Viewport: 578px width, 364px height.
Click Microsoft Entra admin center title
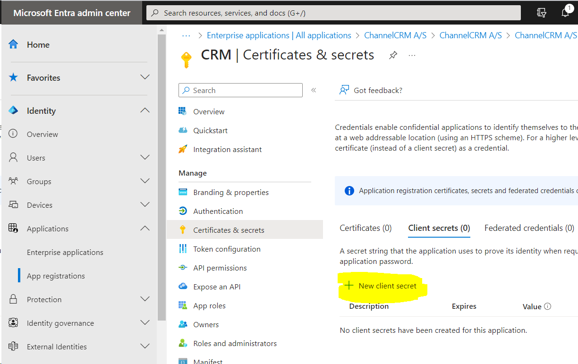pyautogui.click(x=72, y=13)
